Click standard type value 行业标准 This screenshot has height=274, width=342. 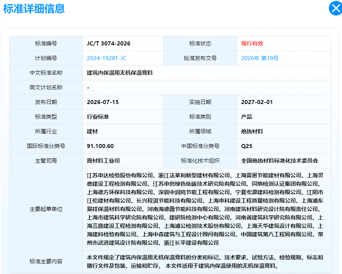(98, 117)
